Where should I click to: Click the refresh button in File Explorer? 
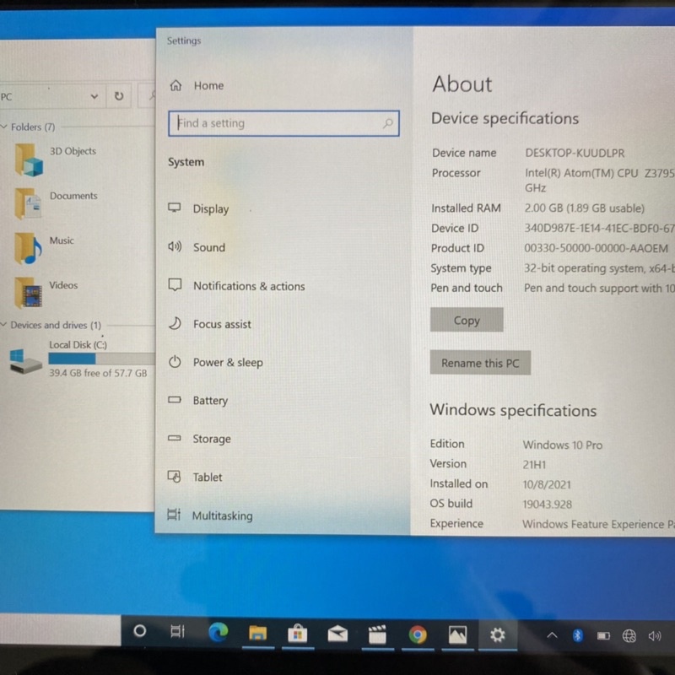pos(119,96)
